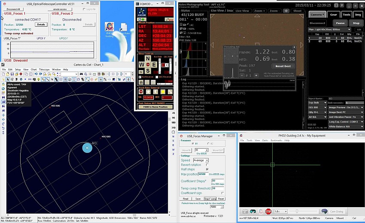The width and height of the screenshot is (365, 223).
Task: Uncheck Half steps checkbox
Action: pos(207,169)
